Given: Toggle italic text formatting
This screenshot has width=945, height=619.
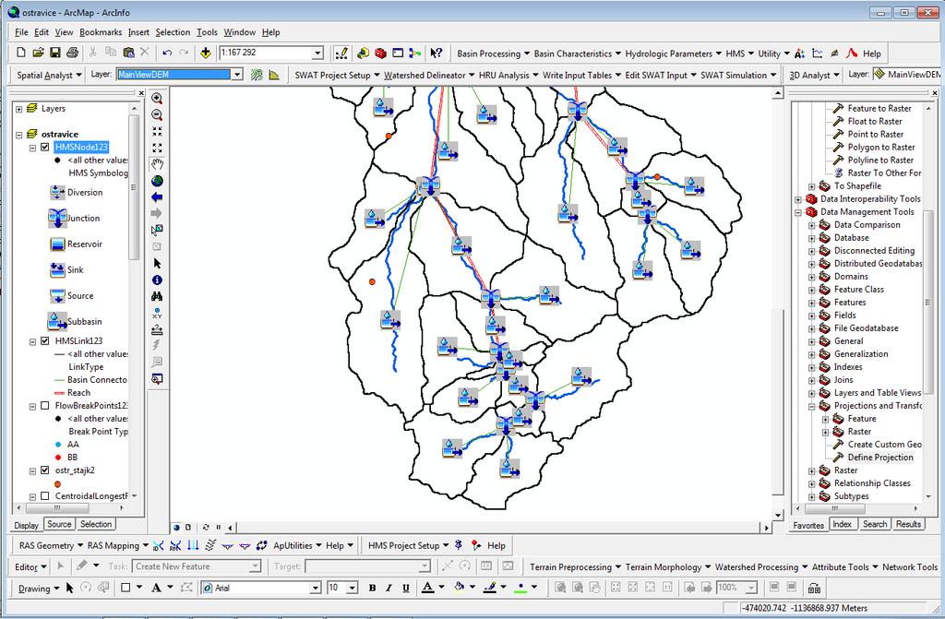Looking at the screenshot, I should (x=389, y=588).
